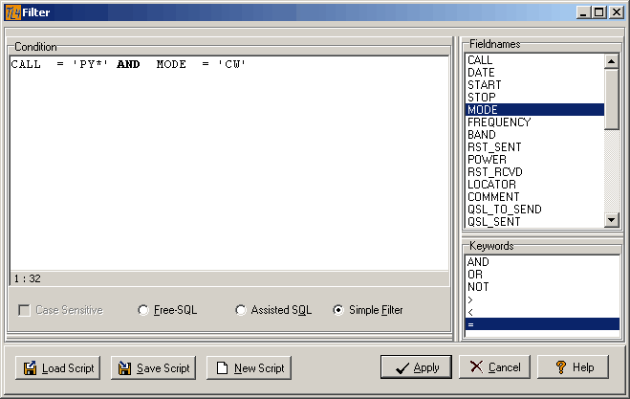Click the question mark Help icon
This screenshot has height=399, width=630.
pos(561,367)
